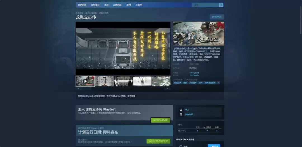
Task: Click the Steam Deck question mark icon
Action: pyautogui.click(x=181, y=146)
